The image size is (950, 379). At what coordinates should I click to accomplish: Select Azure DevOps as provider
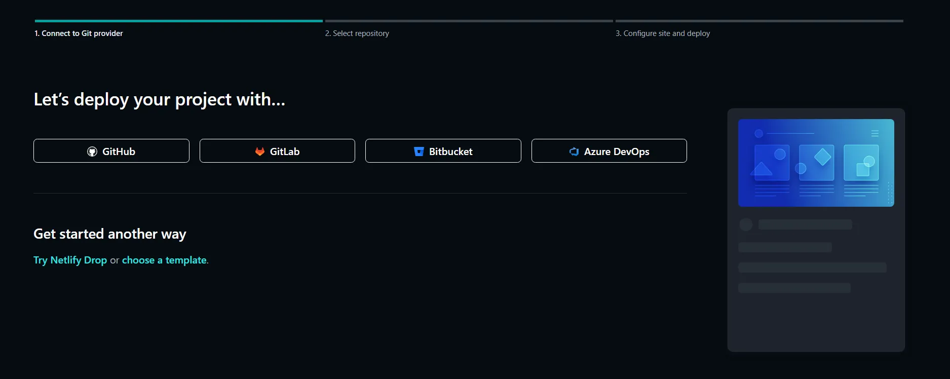[609, 151]
